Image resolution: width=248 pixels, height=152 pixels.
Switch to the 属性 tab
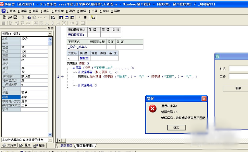click(39, 145)
